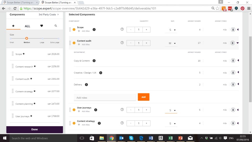Bookmark this page with star icon
The image size is (252, 142).
point(217,8)
